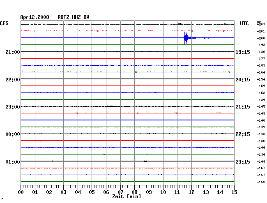Image resolution: width=267 pixels, height=203 pixels.
Task: Click the 19:15 UTC time label
Action: [243, 52]
